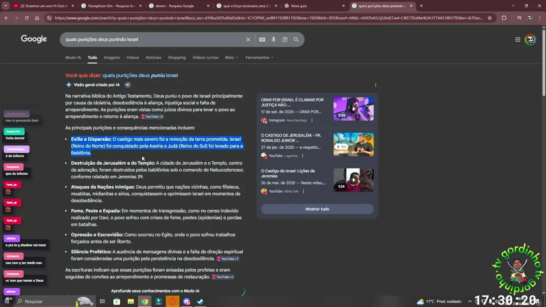Clear the Google search box text
This screenshot has width=546, height=307.
(x=248, y=39)
